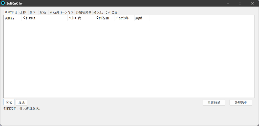Click the 文件说明 column header
Viewport: 259px width, 126px height.
point(105,18)
